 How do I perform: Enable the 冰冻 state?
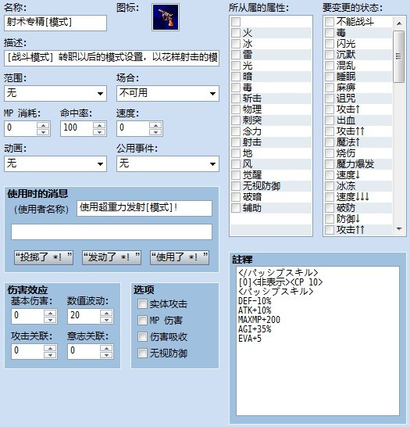tap(330, 186)
